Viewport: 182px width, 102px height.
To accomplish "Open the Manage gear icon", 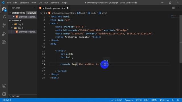I will point(4,94).
